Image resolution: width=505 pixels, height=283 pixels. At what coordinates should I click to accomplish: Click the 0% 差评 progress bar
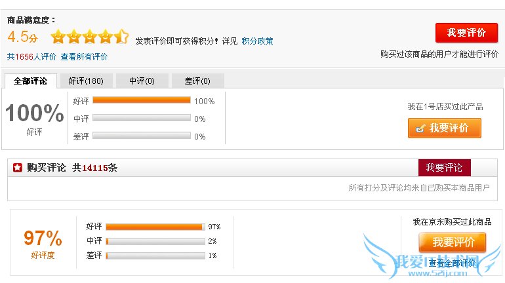point(141,136)
